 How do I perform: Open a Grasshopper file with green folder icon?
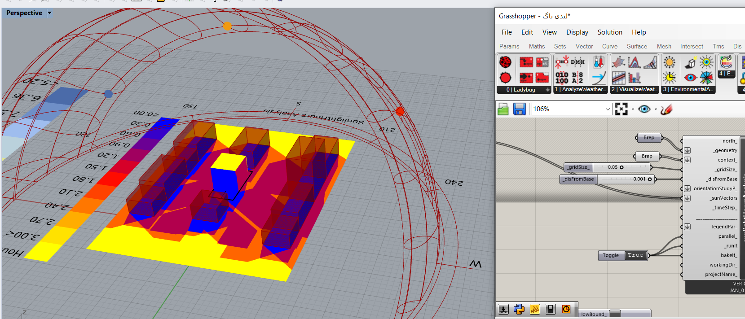503,109
